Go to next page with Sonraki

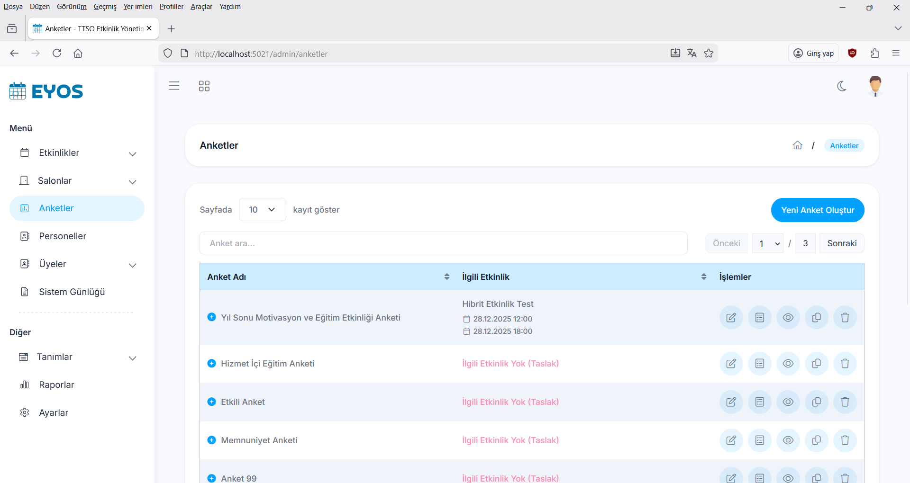coord(841,243)
